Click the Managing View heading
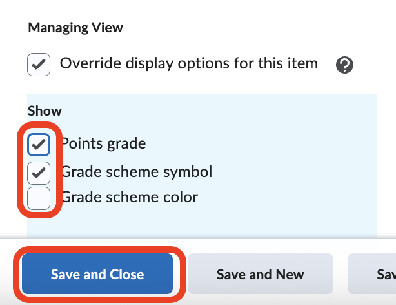The image size is (396, 305). [75, 28]
